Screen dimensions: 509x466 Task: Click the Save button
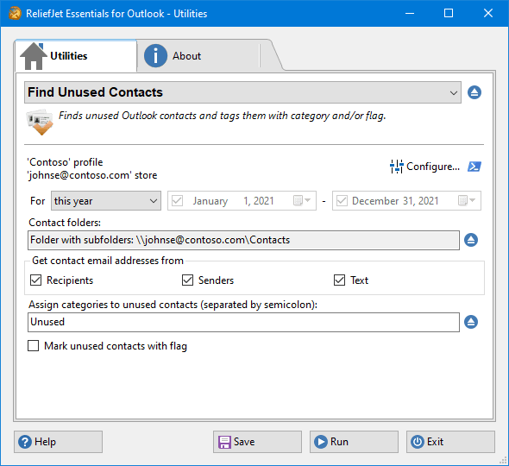click(257, 442)
